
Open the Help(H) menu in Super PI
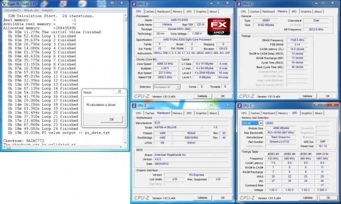pos(47,10)
